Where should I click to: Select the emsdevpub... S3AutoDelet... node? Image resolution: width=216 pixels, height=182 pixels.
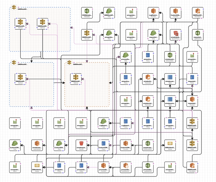click(170, 57)
